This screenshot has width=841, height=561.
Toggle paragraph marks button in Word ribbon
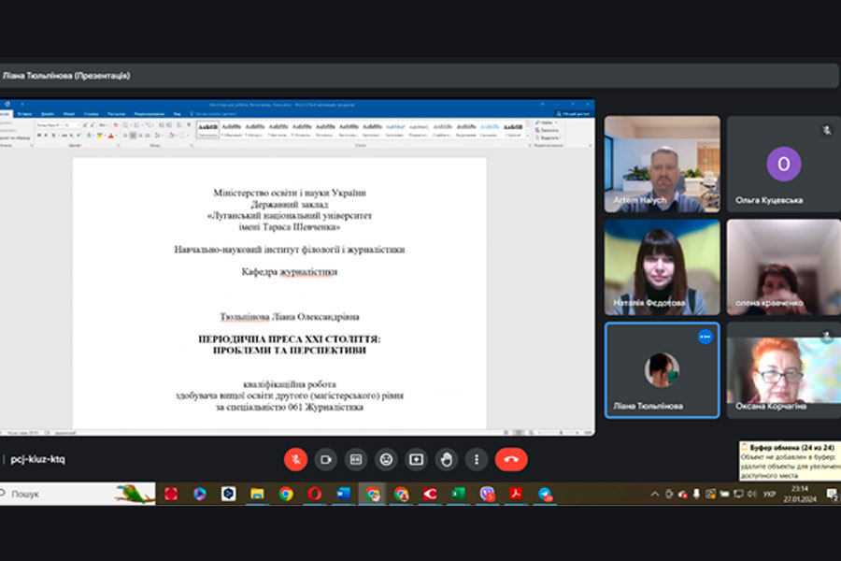click(188, 125)
